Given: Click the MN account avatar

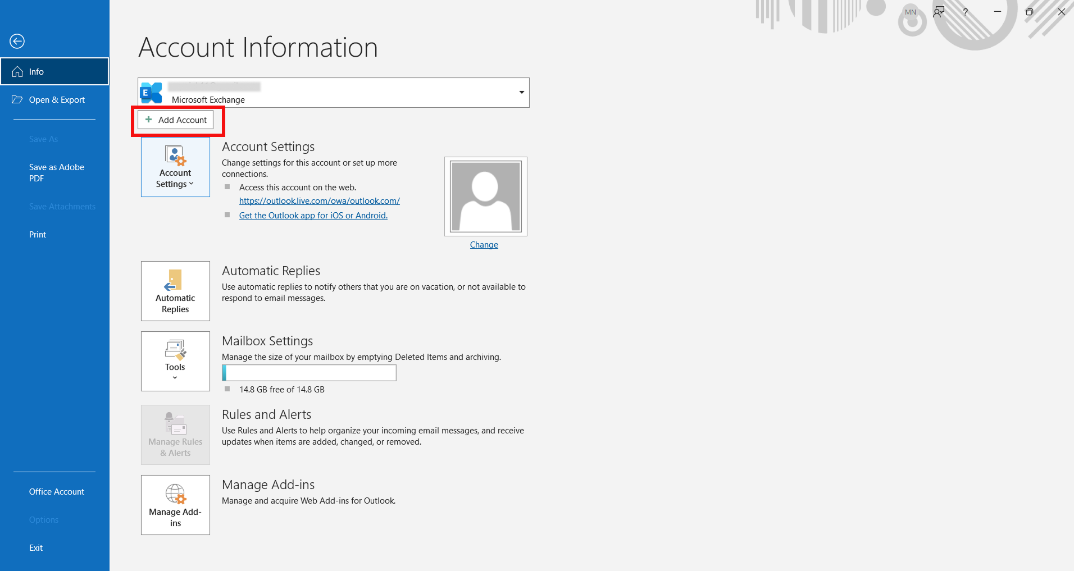Looking at the screenshot, I should pos(911,12).
